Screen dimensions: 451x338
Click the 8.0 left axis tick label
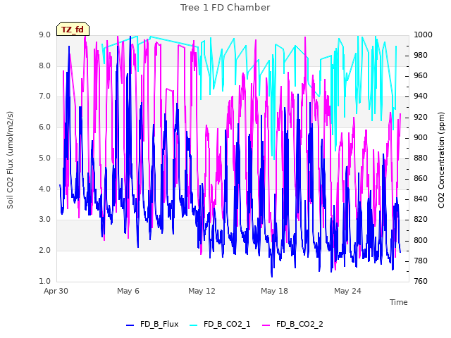pyautogui.click(x=44, y=65)
